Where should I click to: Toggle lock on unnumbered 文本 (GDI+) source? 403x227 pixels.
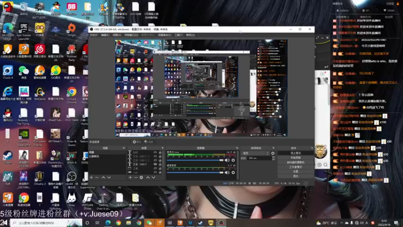pos(160,164)
